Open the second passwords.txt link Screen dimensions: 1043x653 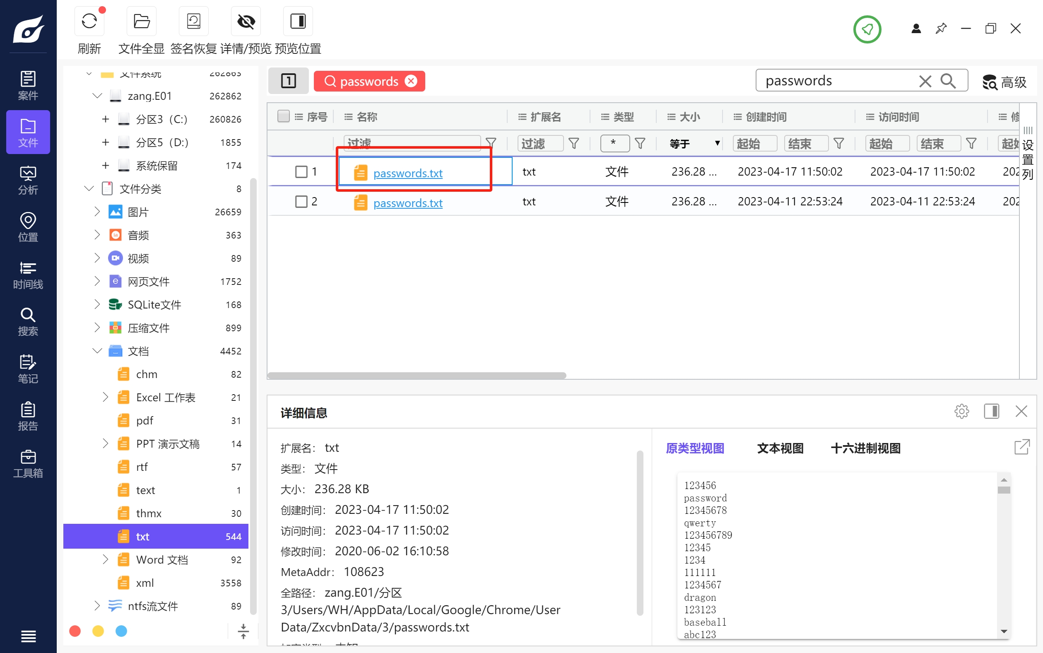(408, 203)
